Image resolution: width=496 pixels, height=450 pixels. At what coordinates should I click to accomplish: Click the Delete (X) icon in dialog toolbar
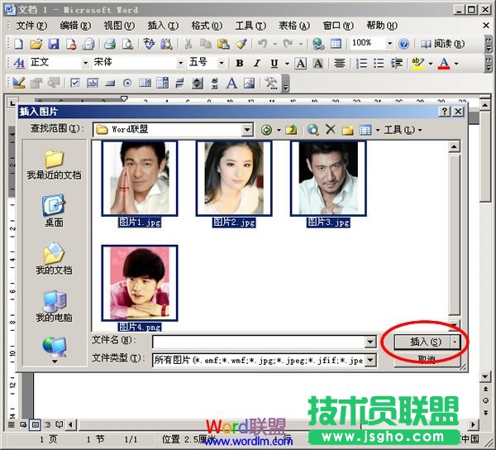point(331,130)
